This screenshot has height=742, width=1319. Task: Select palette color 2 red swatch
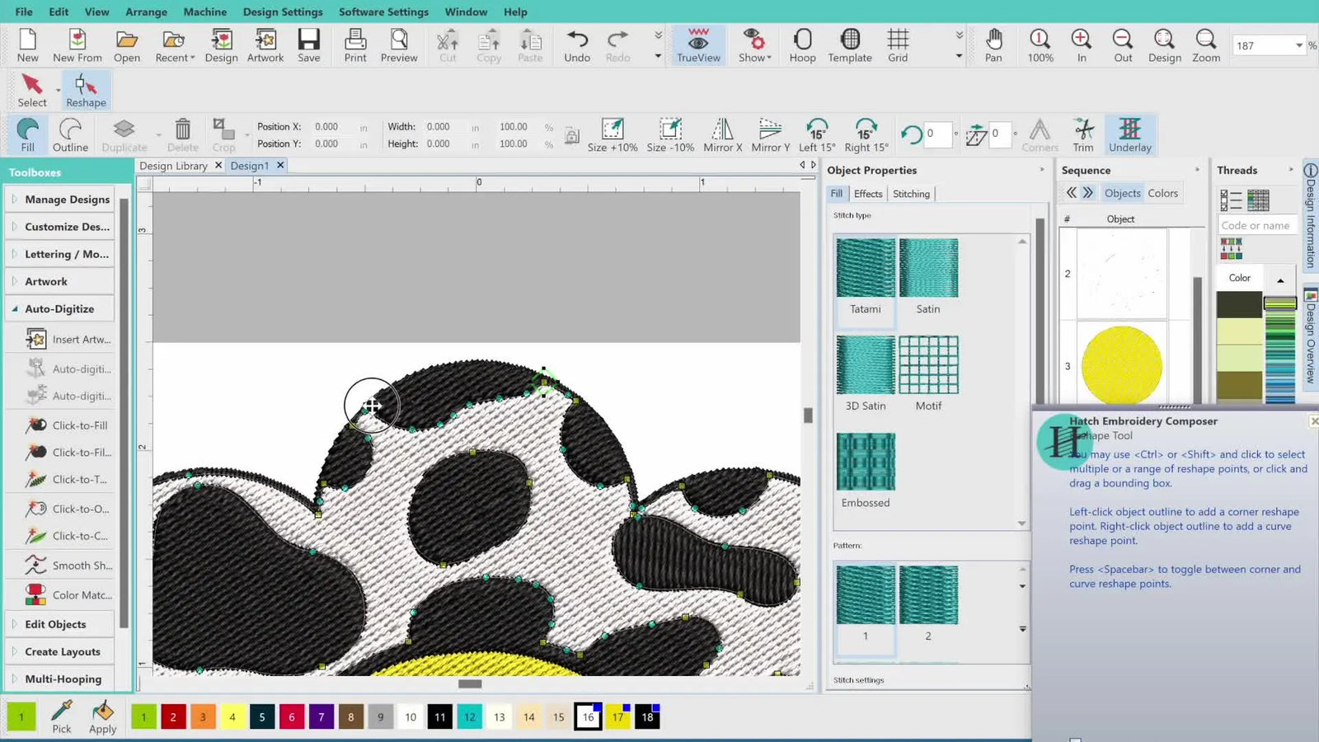[173, 717]
